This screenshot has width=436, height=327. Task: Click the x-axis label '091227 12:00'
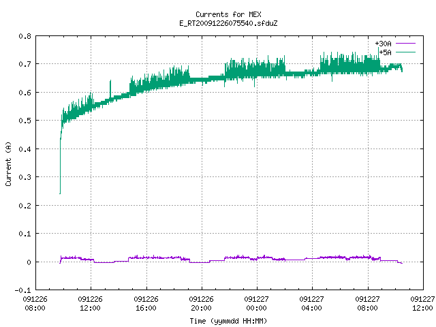[422, 304]
